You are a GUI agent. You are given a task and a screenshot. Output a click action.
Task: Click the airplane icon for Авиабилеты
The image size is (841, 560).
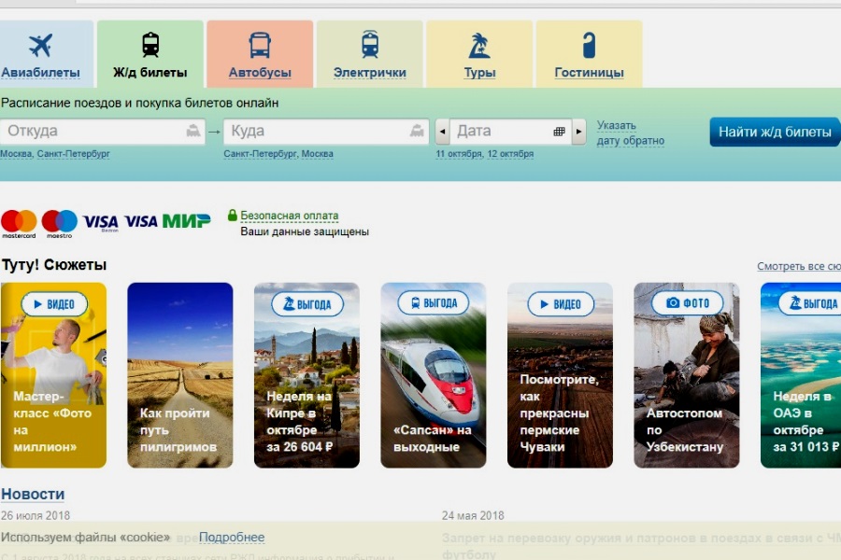pos(40,45)
